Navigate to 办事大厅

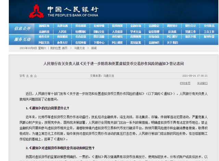62,43
